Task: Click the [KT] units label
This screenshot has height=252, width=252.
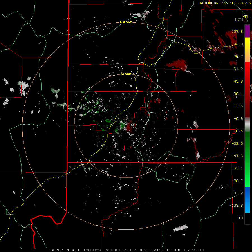Action: click(x=239, y=19)
